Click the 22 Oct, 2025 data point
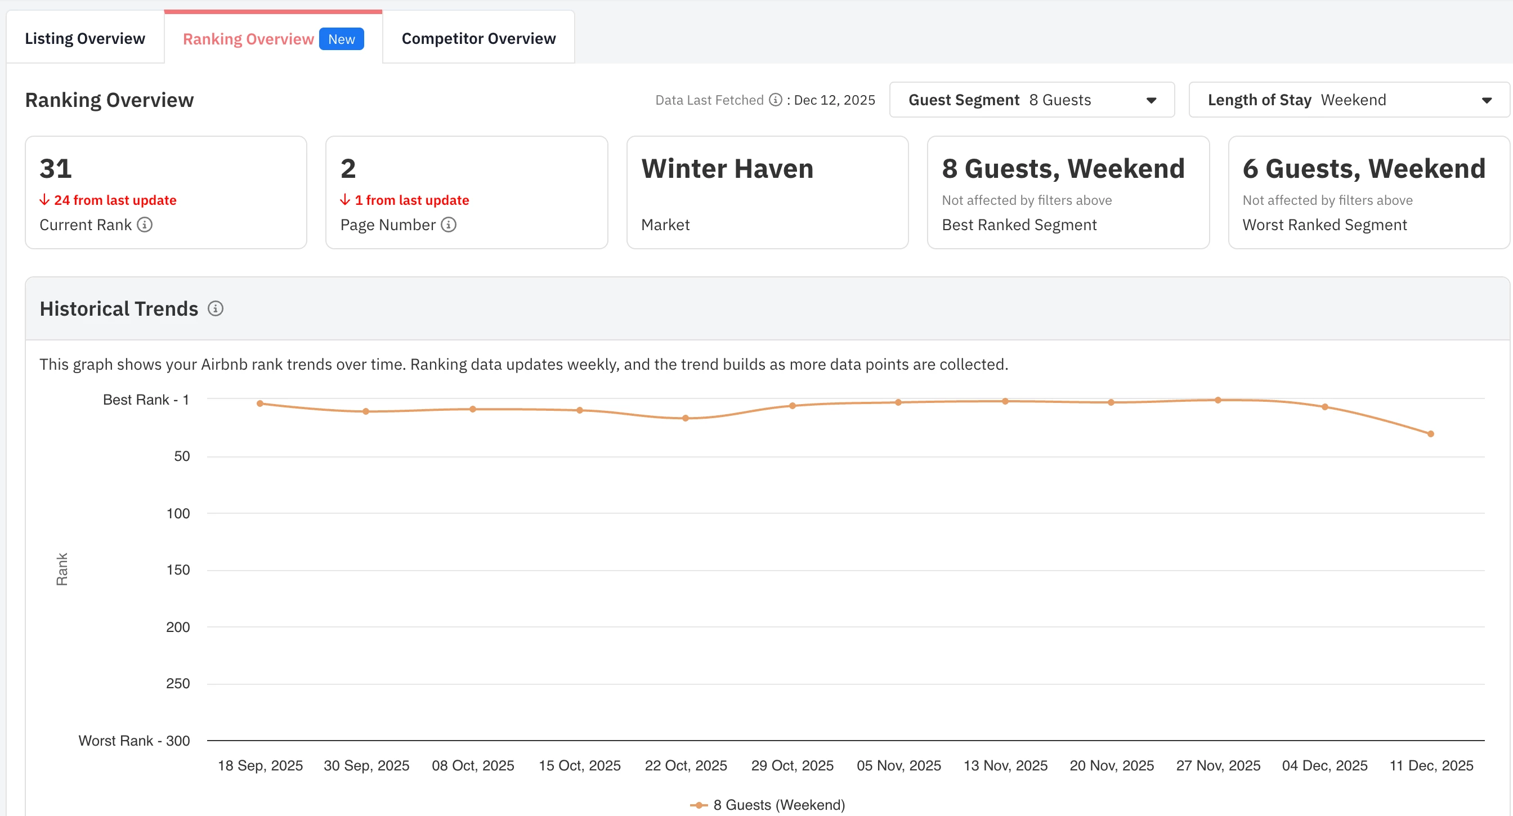Image resolution: width=1513 pixels, height=816 pixels. [x=686, y=418]
